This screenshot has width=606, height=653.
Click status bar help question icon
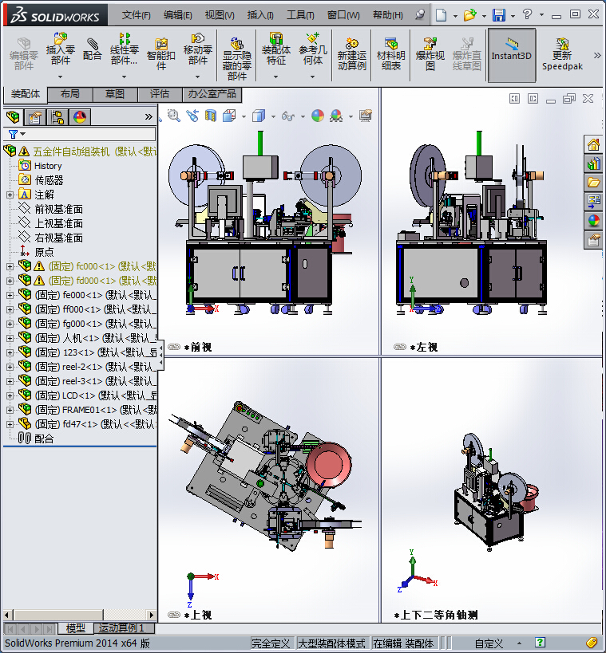click(x=540, y=643)
